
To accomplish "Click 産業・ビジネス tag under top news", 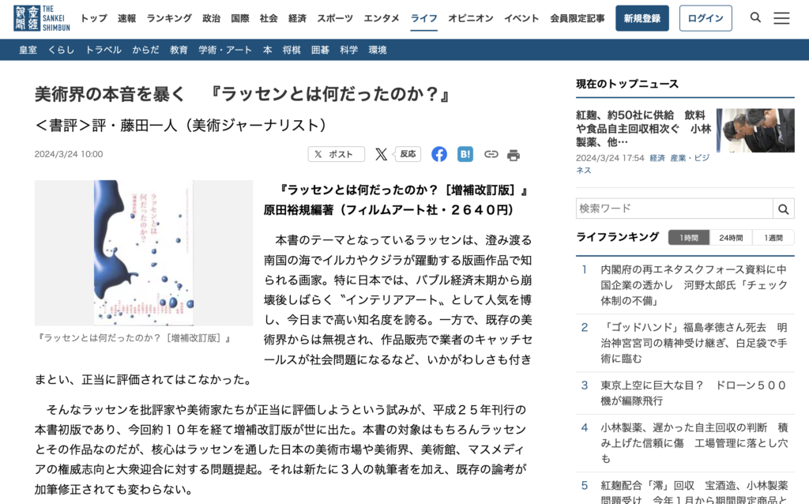I will tap(643, 164).
